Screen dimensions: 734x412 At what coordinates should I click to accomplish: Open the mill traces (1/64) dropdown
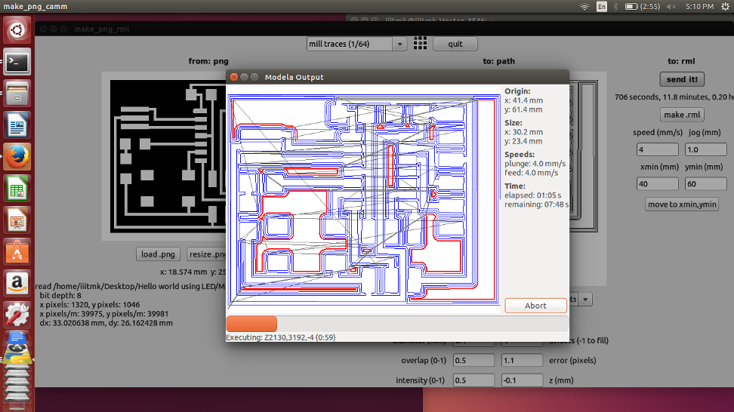[356, 44]
